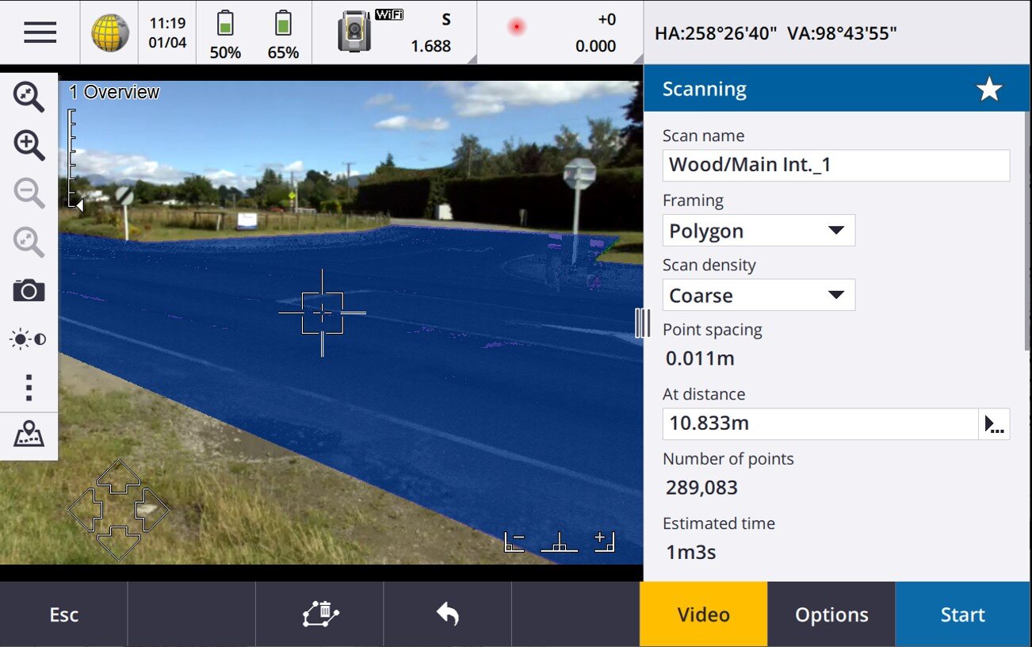Turn instrument left with the left arrow

pos(85,510)
